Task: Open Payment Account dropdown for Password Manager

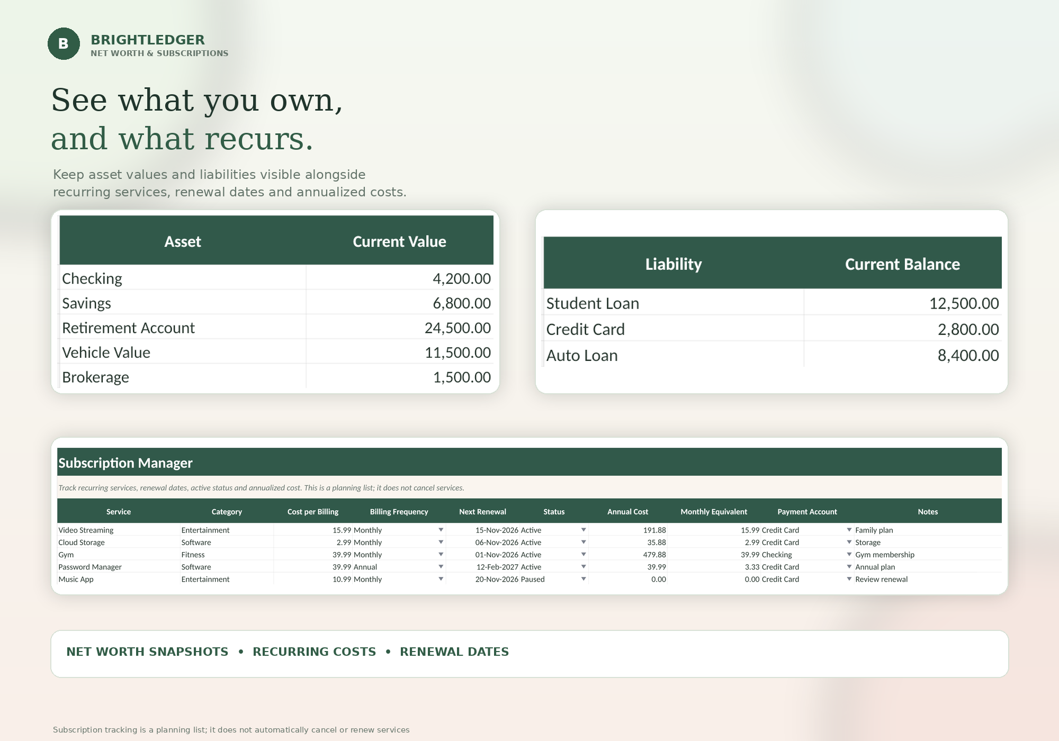Action: click(x=849, y=566)
